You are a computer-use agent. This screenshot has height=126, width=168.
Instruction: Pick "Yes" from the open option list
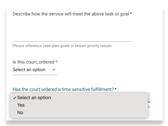pyautogui.click(x=21, y=105)
